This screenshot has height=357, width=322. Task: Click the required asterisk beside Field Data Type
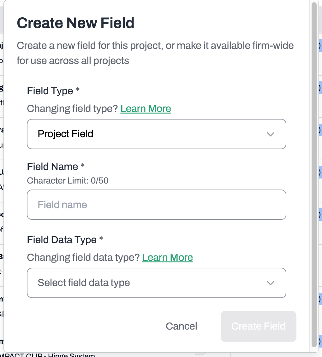tap(101, 239)
